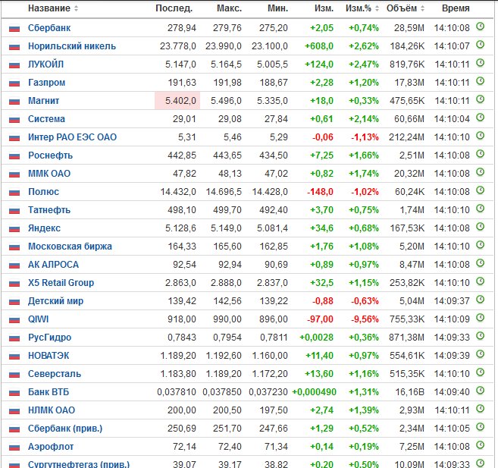The width and height of the screenshot is (498, 468).
Task: Open the QIWI stock link
Action: [x=39, y=319]
